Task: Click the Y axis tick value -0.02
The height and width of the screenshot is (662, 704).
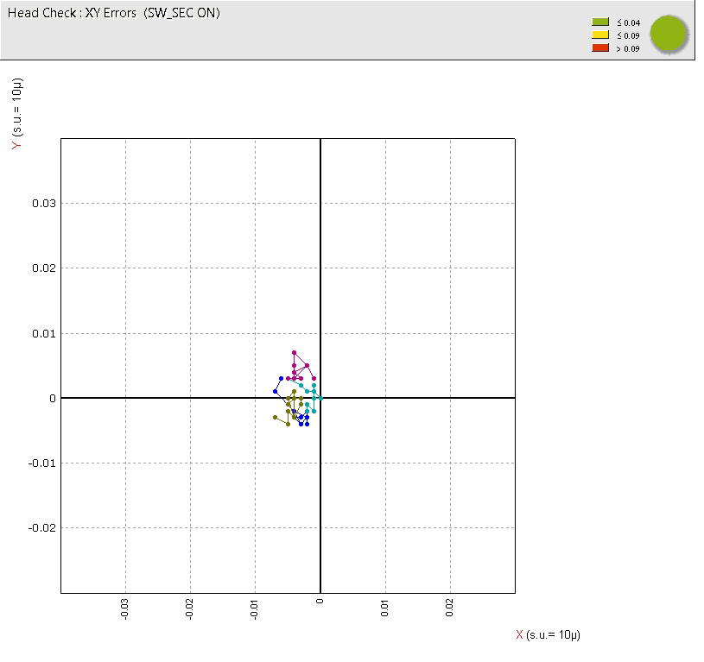Action: tap(42, 528)
